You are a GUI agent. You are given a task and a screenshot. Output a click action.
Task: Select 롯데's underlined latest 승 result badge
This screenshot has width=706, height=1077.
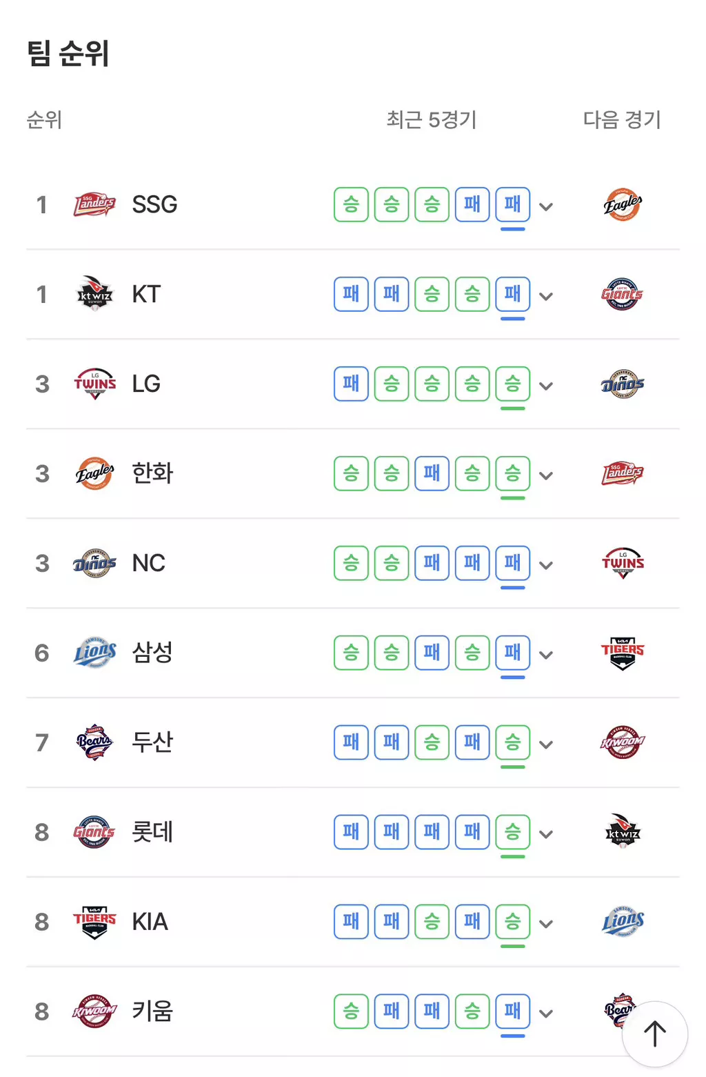(512, 832)
